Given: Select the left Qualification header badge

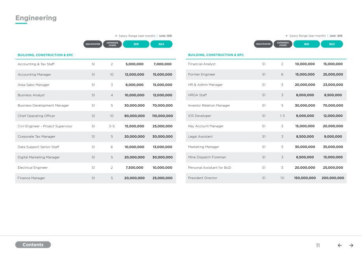Looking at the screenshot, I should [93, 44].
